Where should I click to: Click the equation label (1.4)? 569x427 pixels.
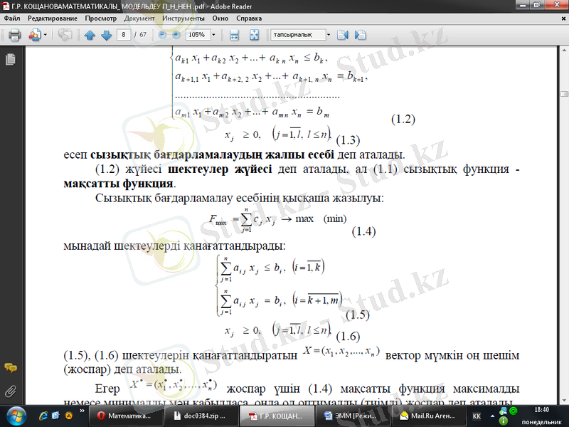364,231
